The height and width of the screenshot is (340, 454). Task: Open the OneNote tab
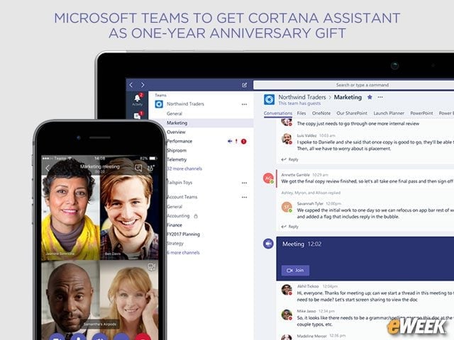[321, 113]
